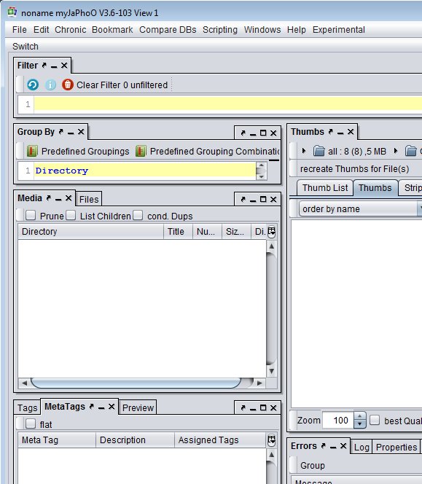Click the Switch toolbar button

pyautogui.click(x=26, y=47)
